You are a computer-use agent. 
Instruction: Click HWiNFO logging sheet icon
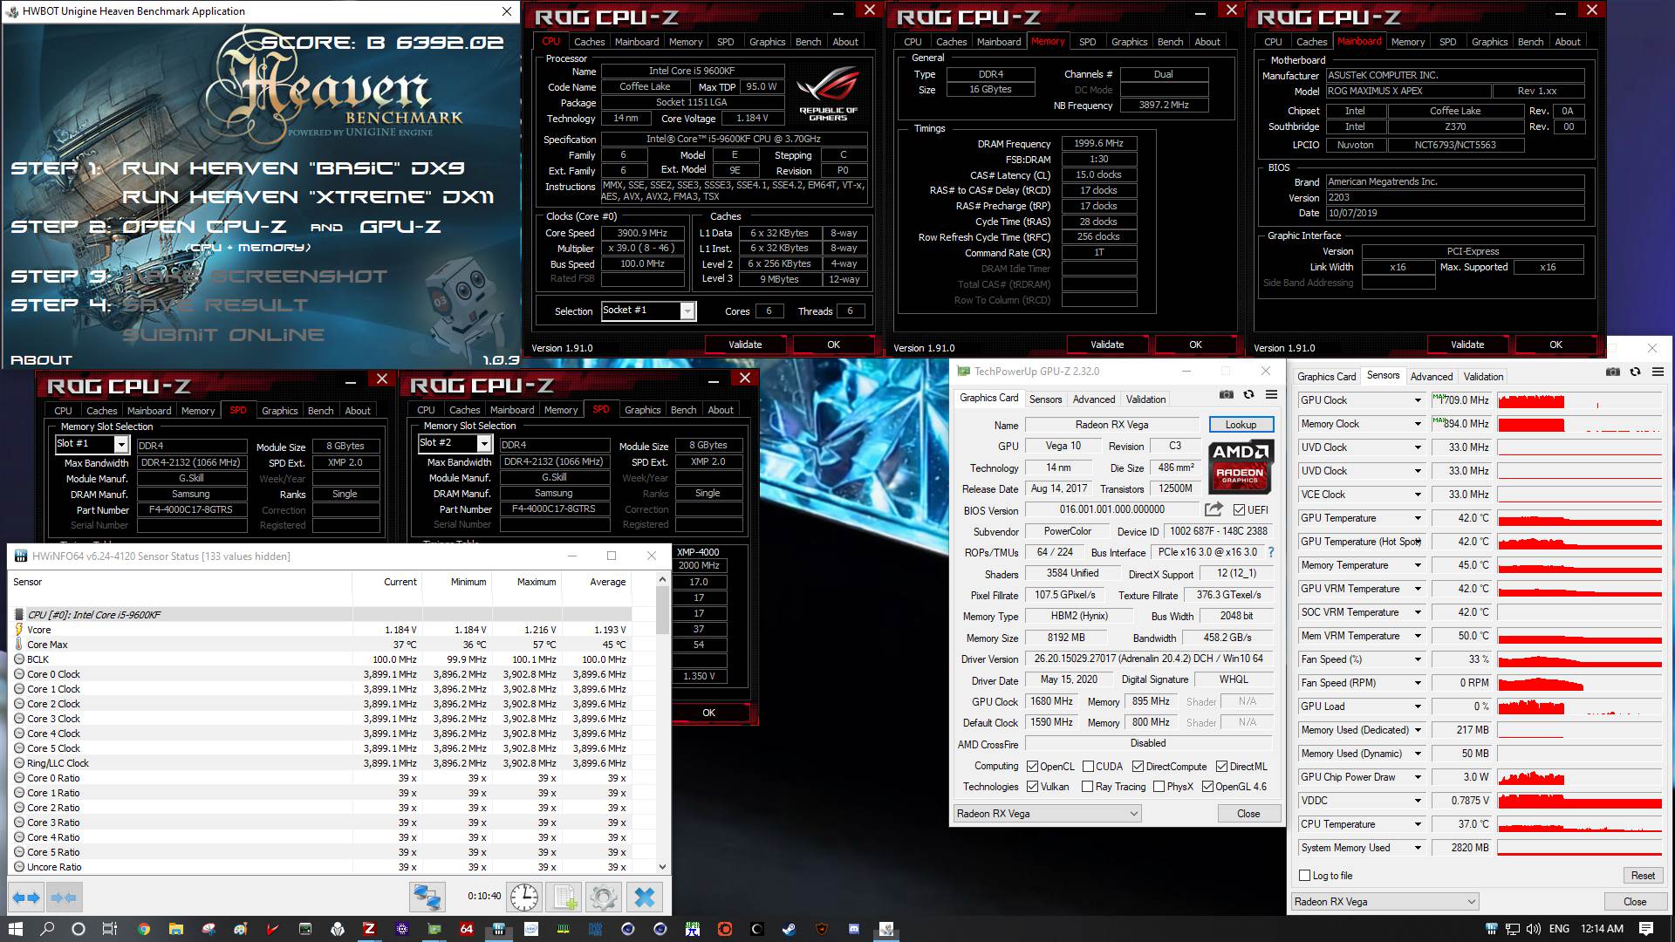(x=564, y=897)
